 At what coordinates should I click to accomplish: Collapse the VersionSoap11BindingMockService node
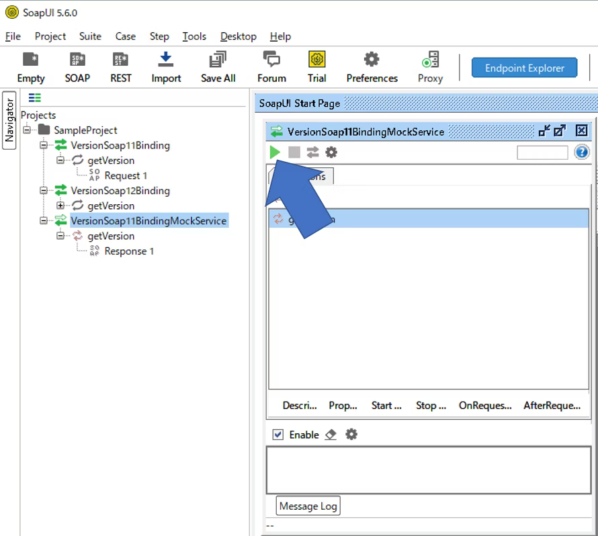click(x=44, y=220)
